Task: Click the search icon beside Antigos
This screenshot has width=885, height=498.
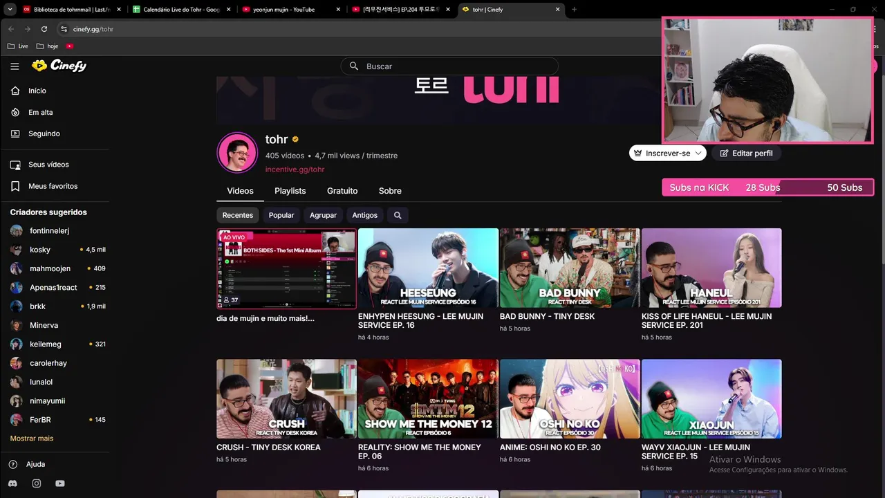Action: coord(398,215)
